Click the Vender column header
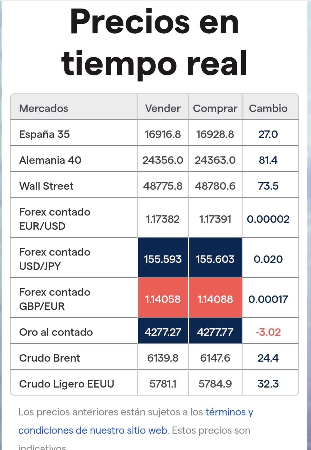 tap(163, 109)
